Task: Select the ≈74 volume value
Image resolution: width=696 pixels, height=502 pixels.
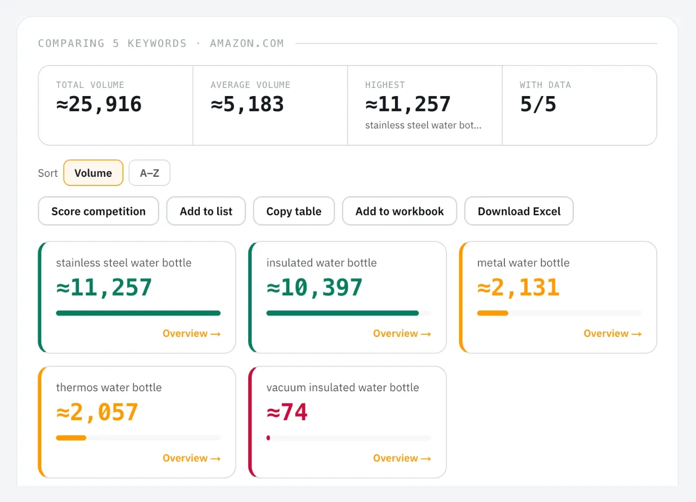Action: [287, 412]
